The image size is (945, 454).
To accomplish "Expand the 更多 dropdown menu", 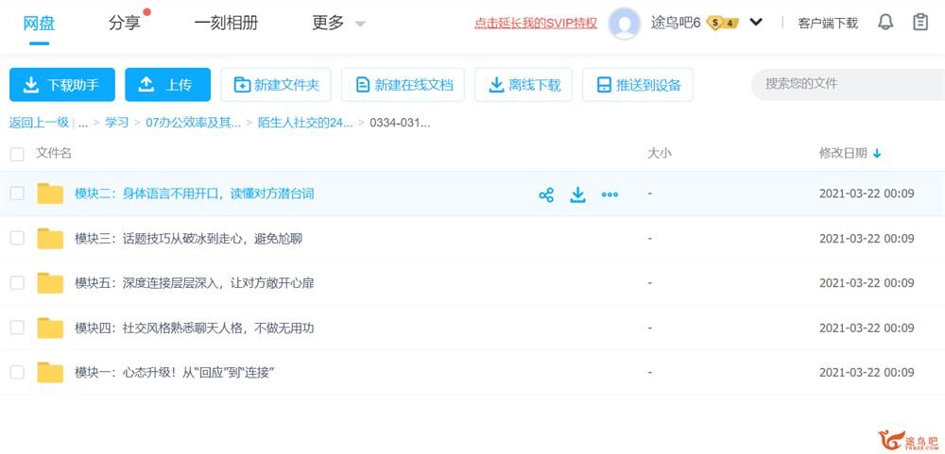I will click(338, 24).
